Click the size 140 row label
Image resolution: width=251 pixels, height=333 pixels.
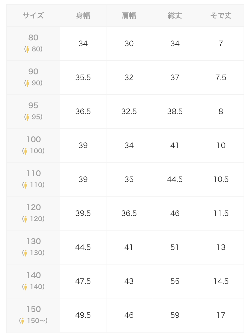pos(33,281)
